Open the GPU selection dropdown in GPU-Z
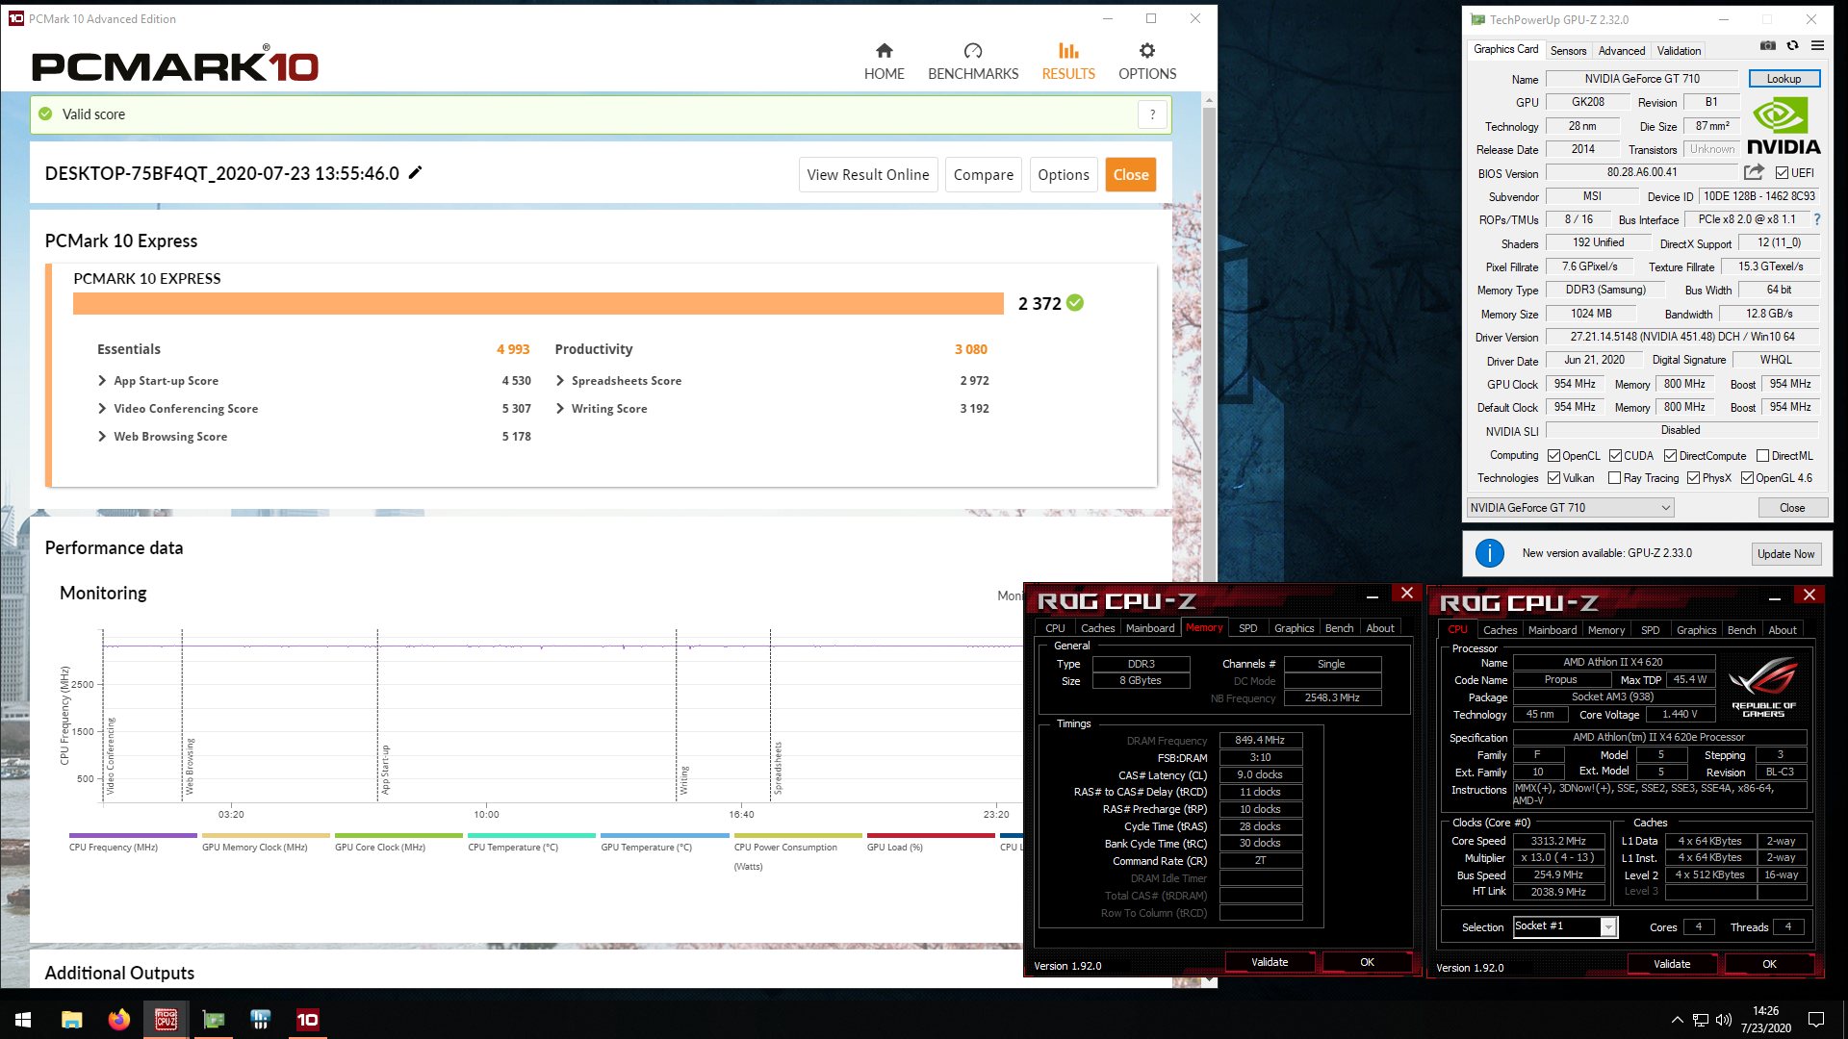The height and width of the screenshot is (1039, 1848). (x=1570, y=508)
